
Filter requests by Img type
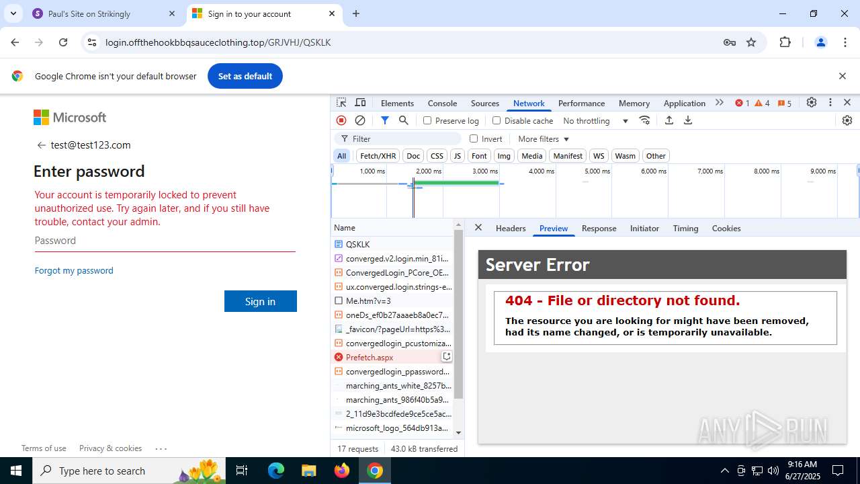(x=504, y=156)
